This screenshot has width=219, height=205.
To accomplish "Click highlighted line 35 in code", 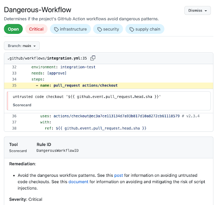I will pyautogui.click(x=109, y=86).
